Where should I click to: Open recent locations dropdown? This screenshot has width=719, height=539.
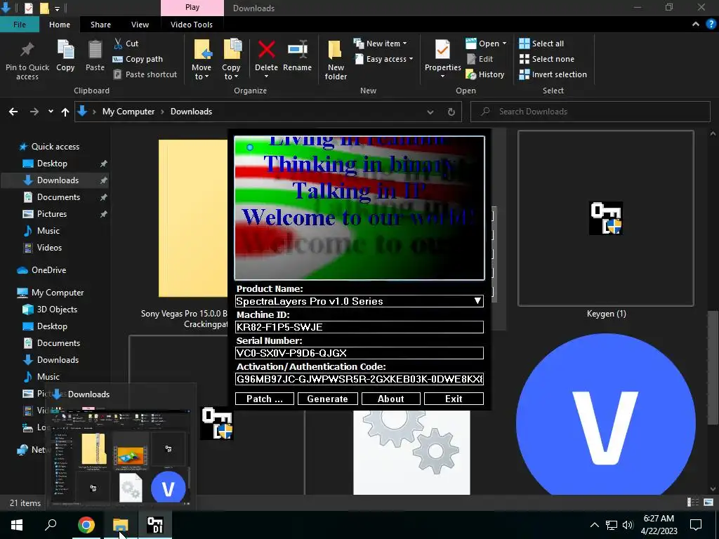[51, 112]
